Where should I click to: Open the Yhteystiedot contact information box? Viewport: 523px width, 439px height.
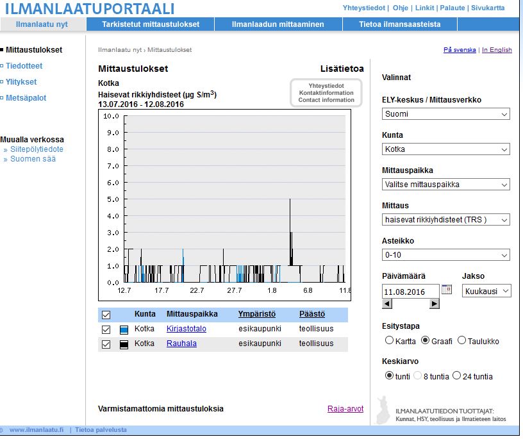coord(326,93)
